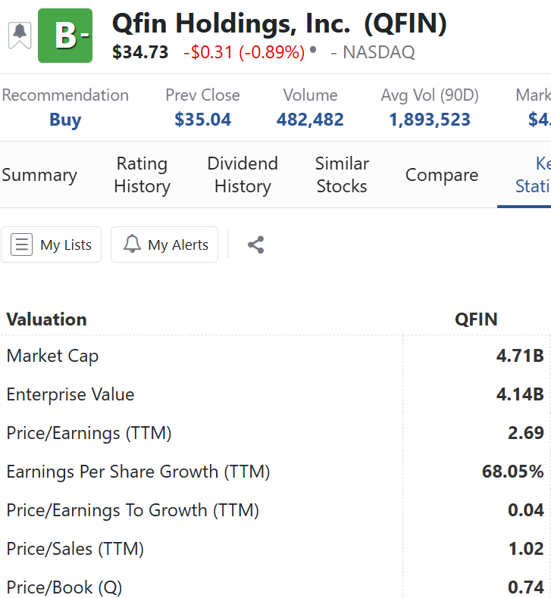Click the Qfin Holdings, Inc. (QFIN) title

[280, 23]
